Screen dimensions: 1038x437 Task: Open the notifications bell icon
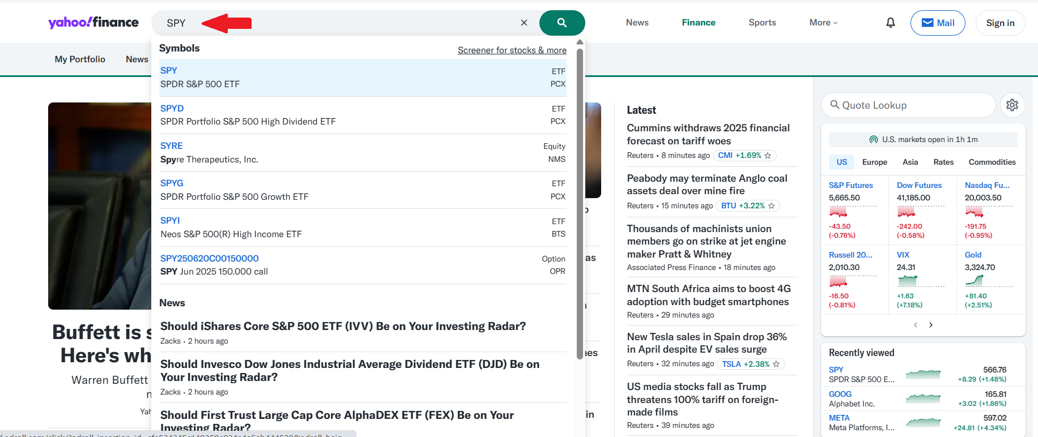click(891, 23)
